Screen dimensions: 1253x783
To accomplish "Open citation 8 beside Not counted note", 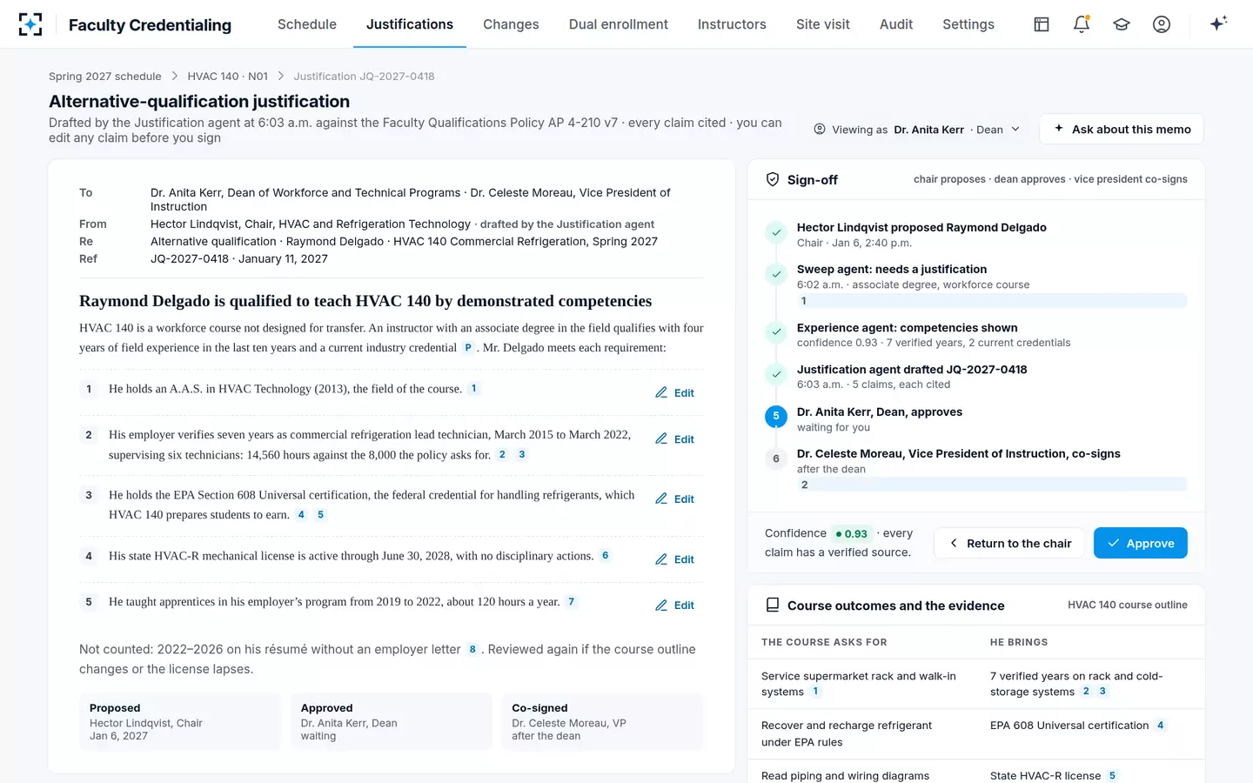I will point(472,649).
